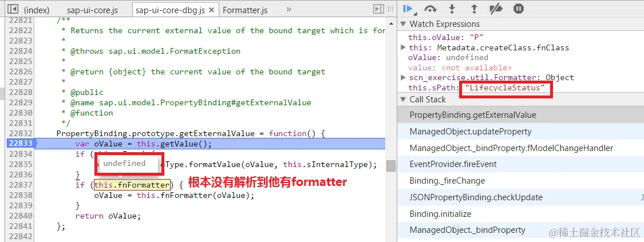This screenshot has width=644, height=242.
Task: Show more tabs with the chevron
Action: point(289,9)
